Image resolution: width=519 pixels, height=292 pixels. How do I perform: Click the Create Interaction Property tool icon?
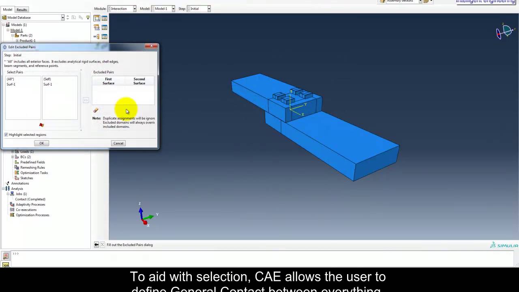(x=97, y=27)
